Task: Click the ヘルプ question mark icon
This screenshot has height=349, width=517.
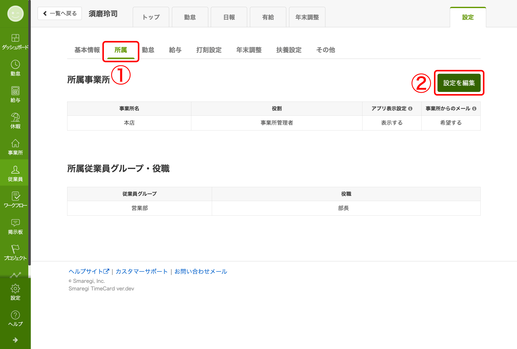Action: coord(15,315)
